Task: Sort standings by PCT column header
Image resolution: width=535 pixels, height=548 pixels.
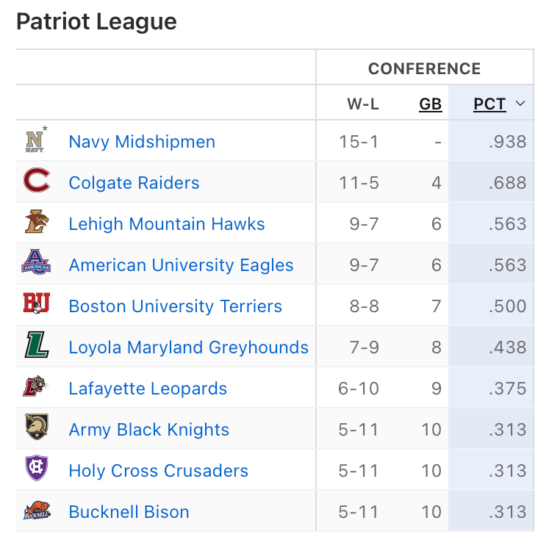Action: pyautogui.click(x=489, y=104)
